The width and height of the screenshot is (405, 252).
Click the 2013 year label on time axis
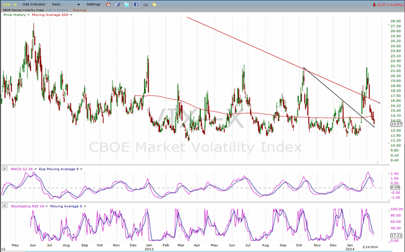tap(149, 249)
